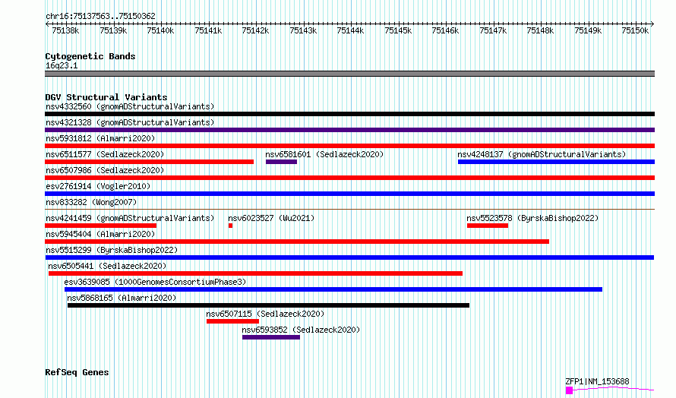Click the 75142k ruler tick label
Image resolution: width=676 pixels, height=398 pixels.
[x=255, y=30]
